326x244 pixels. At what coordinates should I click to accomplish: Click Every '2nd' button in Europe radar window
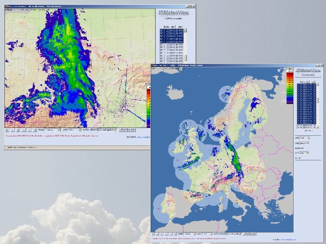[313, 82]
